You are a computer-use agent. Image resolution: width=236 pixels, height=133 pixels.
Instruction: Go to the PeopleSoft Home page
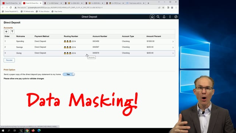click(x=152, y=17)
